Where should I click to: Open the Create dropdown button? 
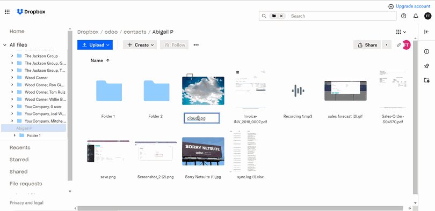[140, 45]
